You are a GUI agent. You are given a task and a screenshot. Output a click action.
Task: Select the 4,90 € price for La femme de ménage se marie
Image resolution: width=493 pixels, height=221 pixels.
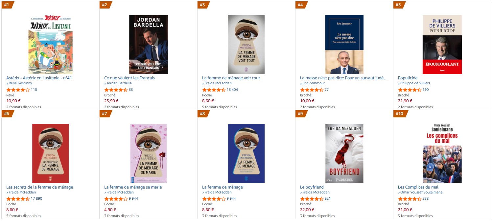110,210
